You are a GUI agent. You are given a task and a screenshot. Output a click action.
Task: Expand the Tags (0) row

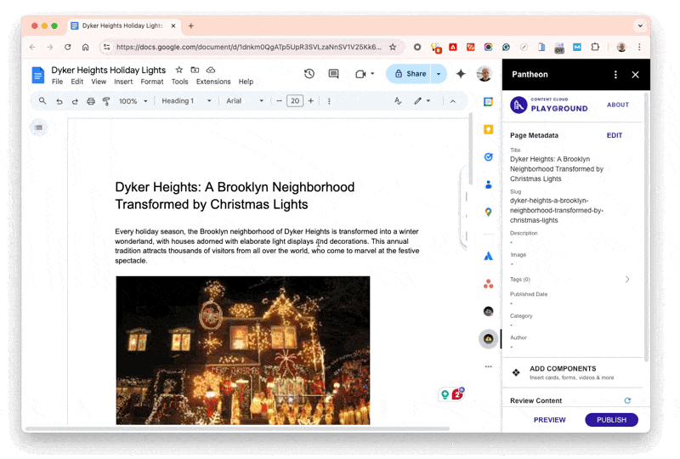coord(627,279)
